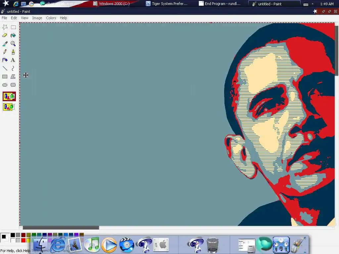Open the View menu

pos(24,18)
